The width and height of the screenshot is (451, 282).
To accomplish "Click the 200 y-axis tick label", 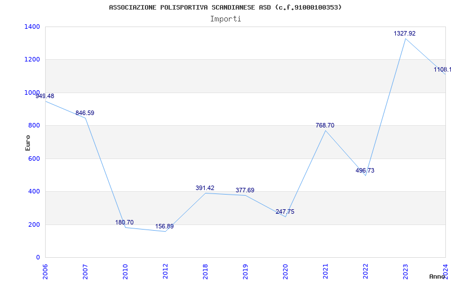I will pos(34,224).
